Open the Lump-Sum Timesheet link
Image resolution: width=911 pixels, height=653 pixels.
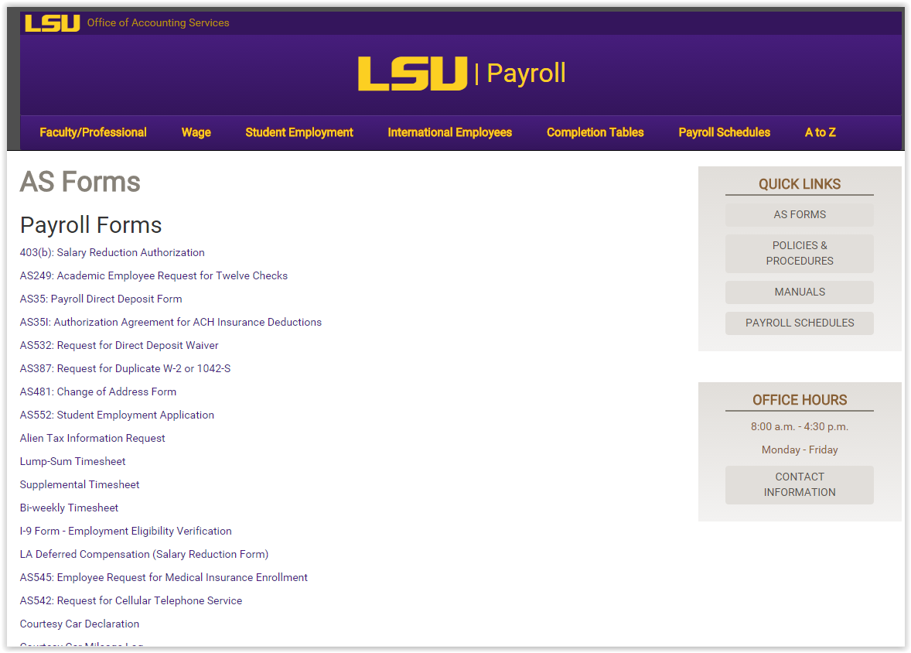[73, 462]
